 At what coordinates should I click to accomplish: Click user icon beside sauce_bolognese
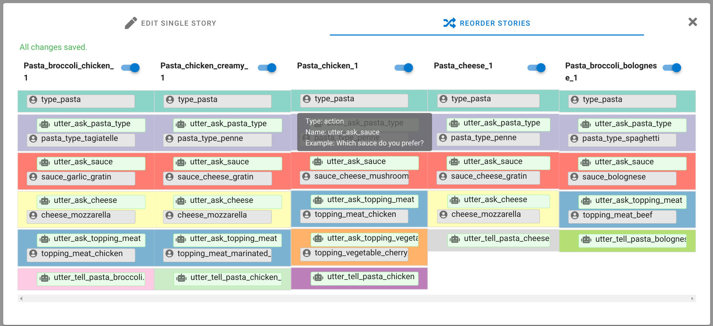point(574,177)
